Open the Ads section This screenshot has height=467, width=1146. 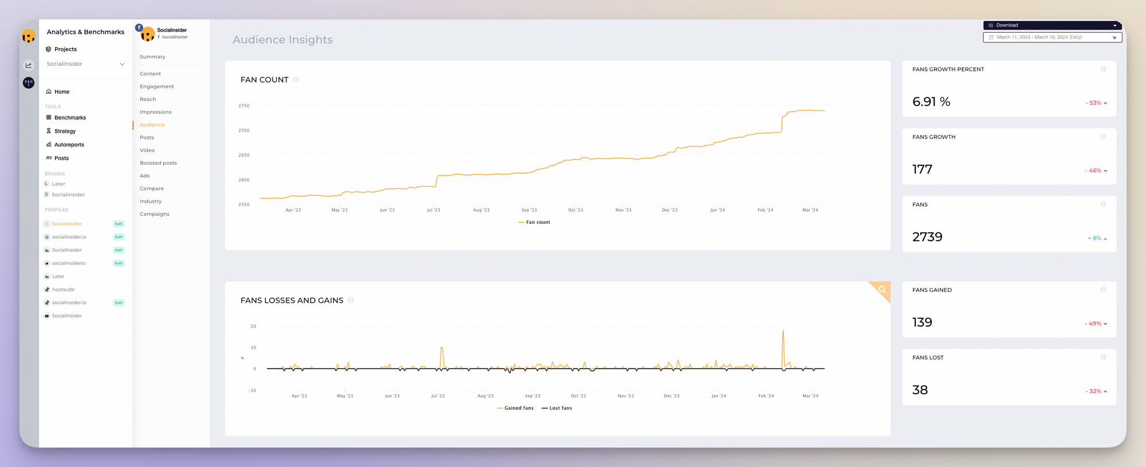coord(144,176)
